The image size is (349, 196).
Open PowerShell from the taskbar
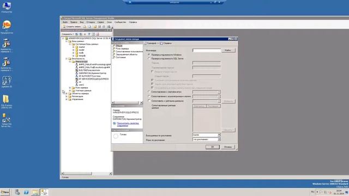point(26,192)
